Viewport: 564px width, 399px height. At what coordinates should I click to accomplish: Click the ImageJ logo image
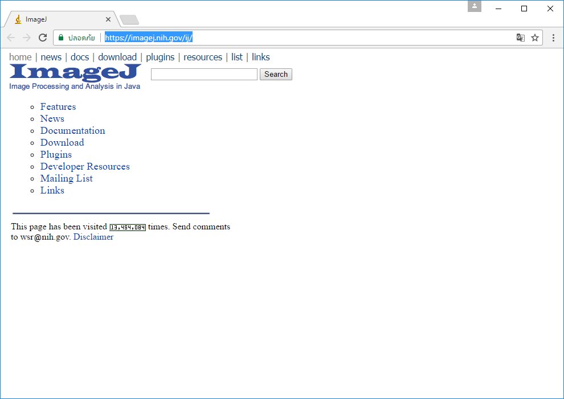tap(74, 73)
